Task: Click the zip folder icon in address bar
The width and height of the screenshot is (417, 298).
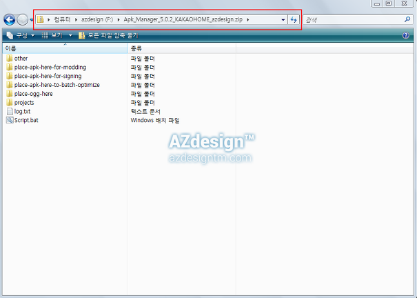Action: click(x=41, y=19)
